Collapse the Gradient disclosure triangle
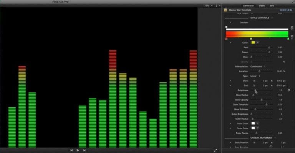 pyautogui.click(x=230, y=23)
